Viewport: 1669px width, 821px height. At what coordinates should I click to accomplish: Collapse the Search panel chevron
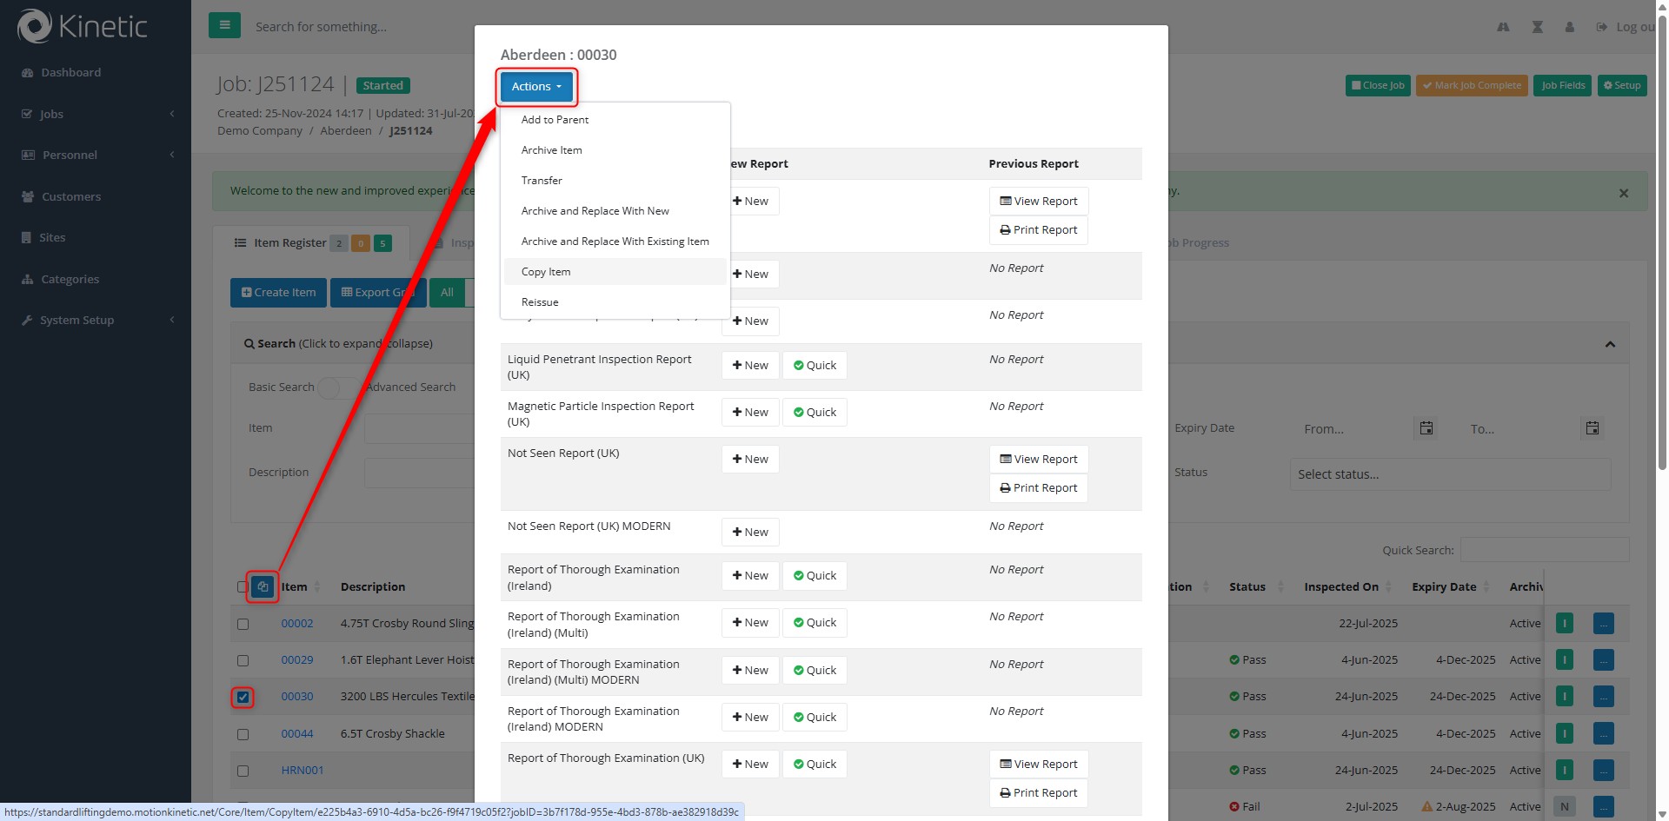click(x=1610, y=344)
